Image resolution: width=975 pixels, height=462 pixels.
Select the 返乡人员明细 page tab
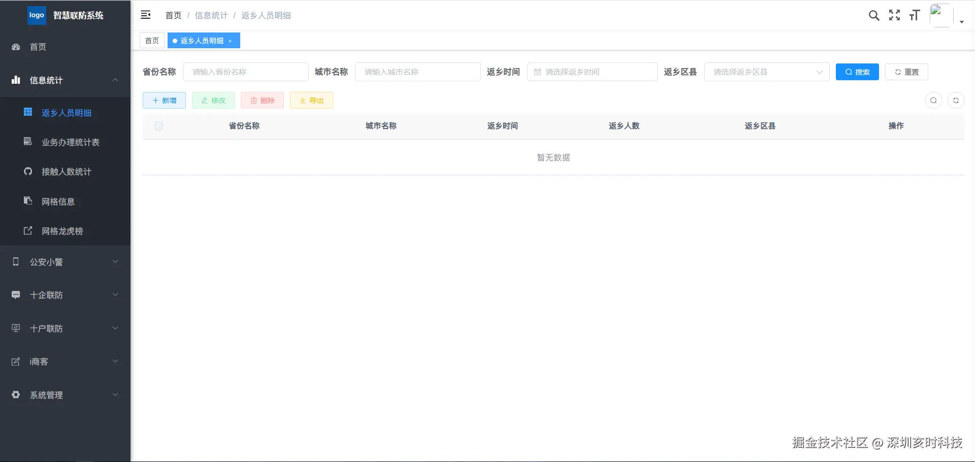[204, 41]
